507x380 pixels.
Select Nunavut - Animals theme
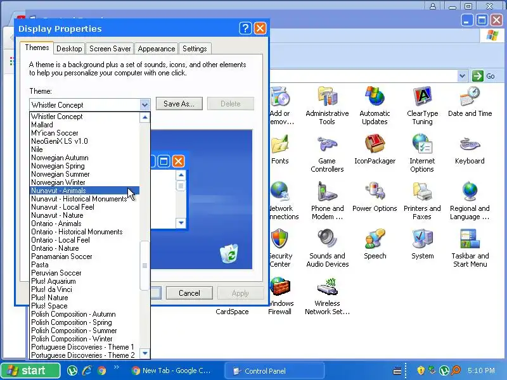tap(85, 191)
